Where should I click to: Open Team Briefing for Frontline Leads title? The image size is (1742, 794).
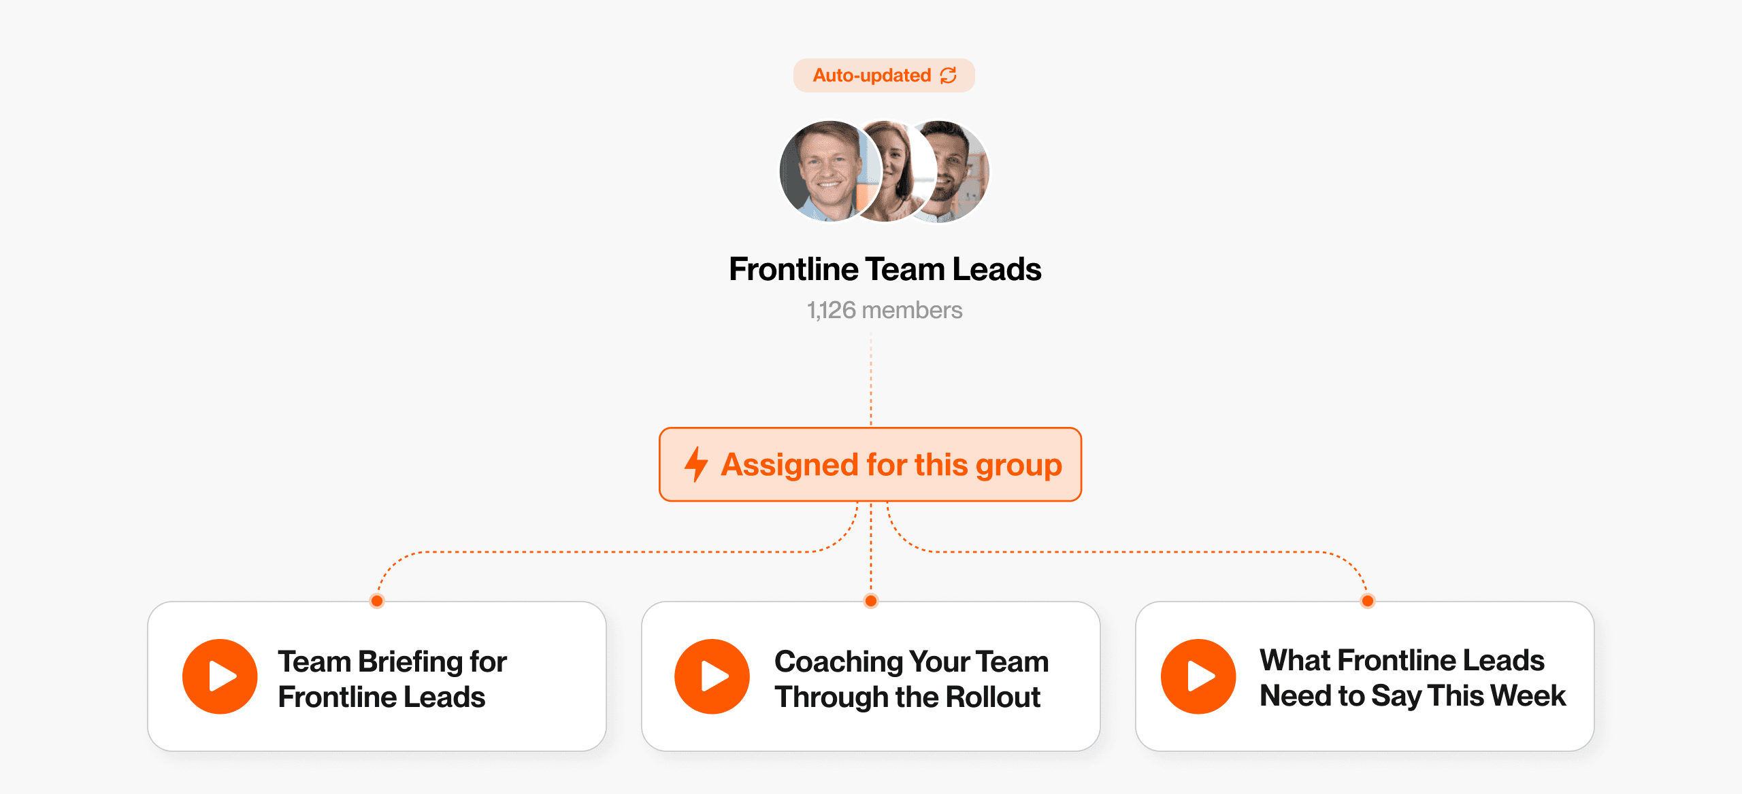393,679
